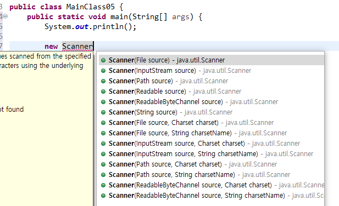Screen dimensions: 339x206
Task: Click green icon beside Scanner(File source, Charset charset)
Action: 103,123
